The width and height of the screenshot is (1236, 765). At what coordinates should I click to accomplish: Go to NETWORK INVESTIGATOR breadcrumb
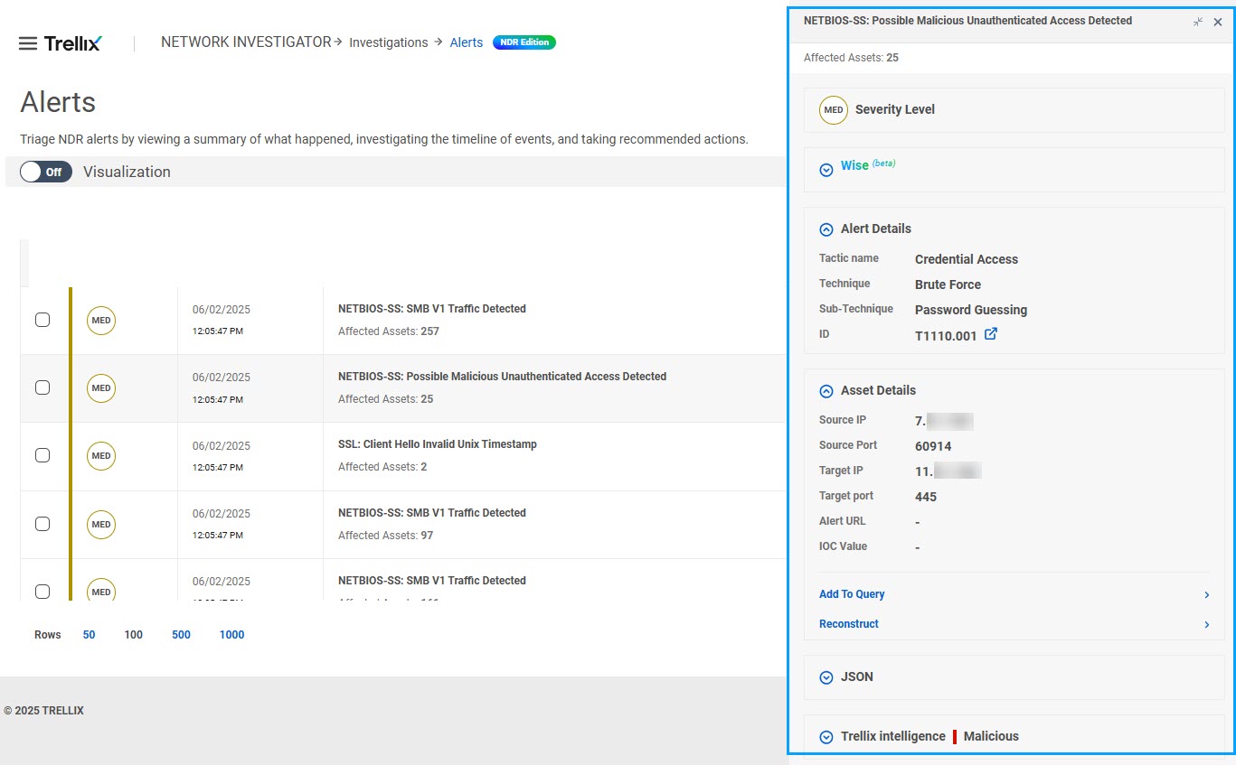tap(246, 42)
